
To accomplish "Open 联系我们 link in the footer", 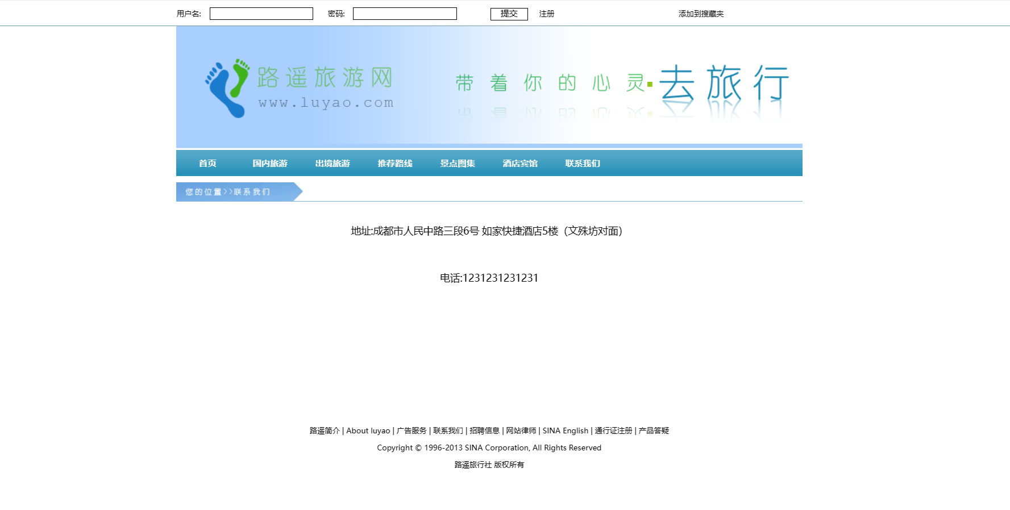I will tap(448, 430).
